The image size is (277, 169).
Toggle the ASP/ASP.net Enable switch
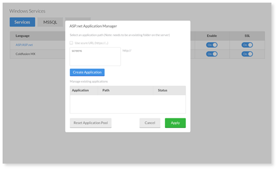pos(212,45)
